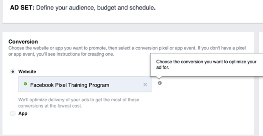
Task: Click the green active pixel status dot
Action: tap(25, 84)
